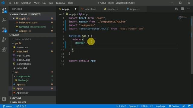This screenshot has width=193, height=108.
Task: Click the Open Changes compare icon
Action: point(176,9)
